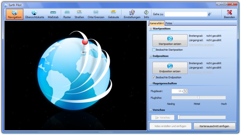Screen dimensions: 241x135
Task: Click the Startposition setzen button
Action: tap(170, 40)
